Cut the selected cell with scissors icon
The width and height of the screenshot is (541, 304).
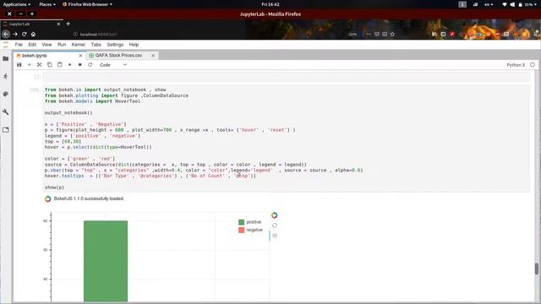tap(40, 65)
